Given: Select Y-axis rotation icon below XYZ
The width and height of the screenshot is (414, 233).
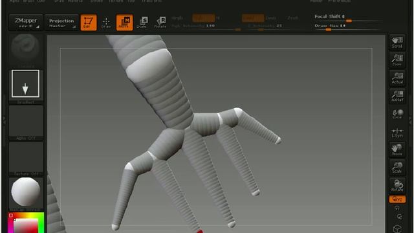Looking at the screenshot, I should 397,208.
